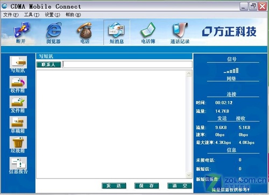Image resolution: width=269 pixels, height=195 pixels.
Task: Open the 设置(S) menu
Action: (53, 15)
